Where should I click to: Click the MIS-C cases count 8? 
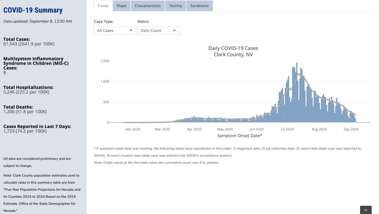point(5,73)
